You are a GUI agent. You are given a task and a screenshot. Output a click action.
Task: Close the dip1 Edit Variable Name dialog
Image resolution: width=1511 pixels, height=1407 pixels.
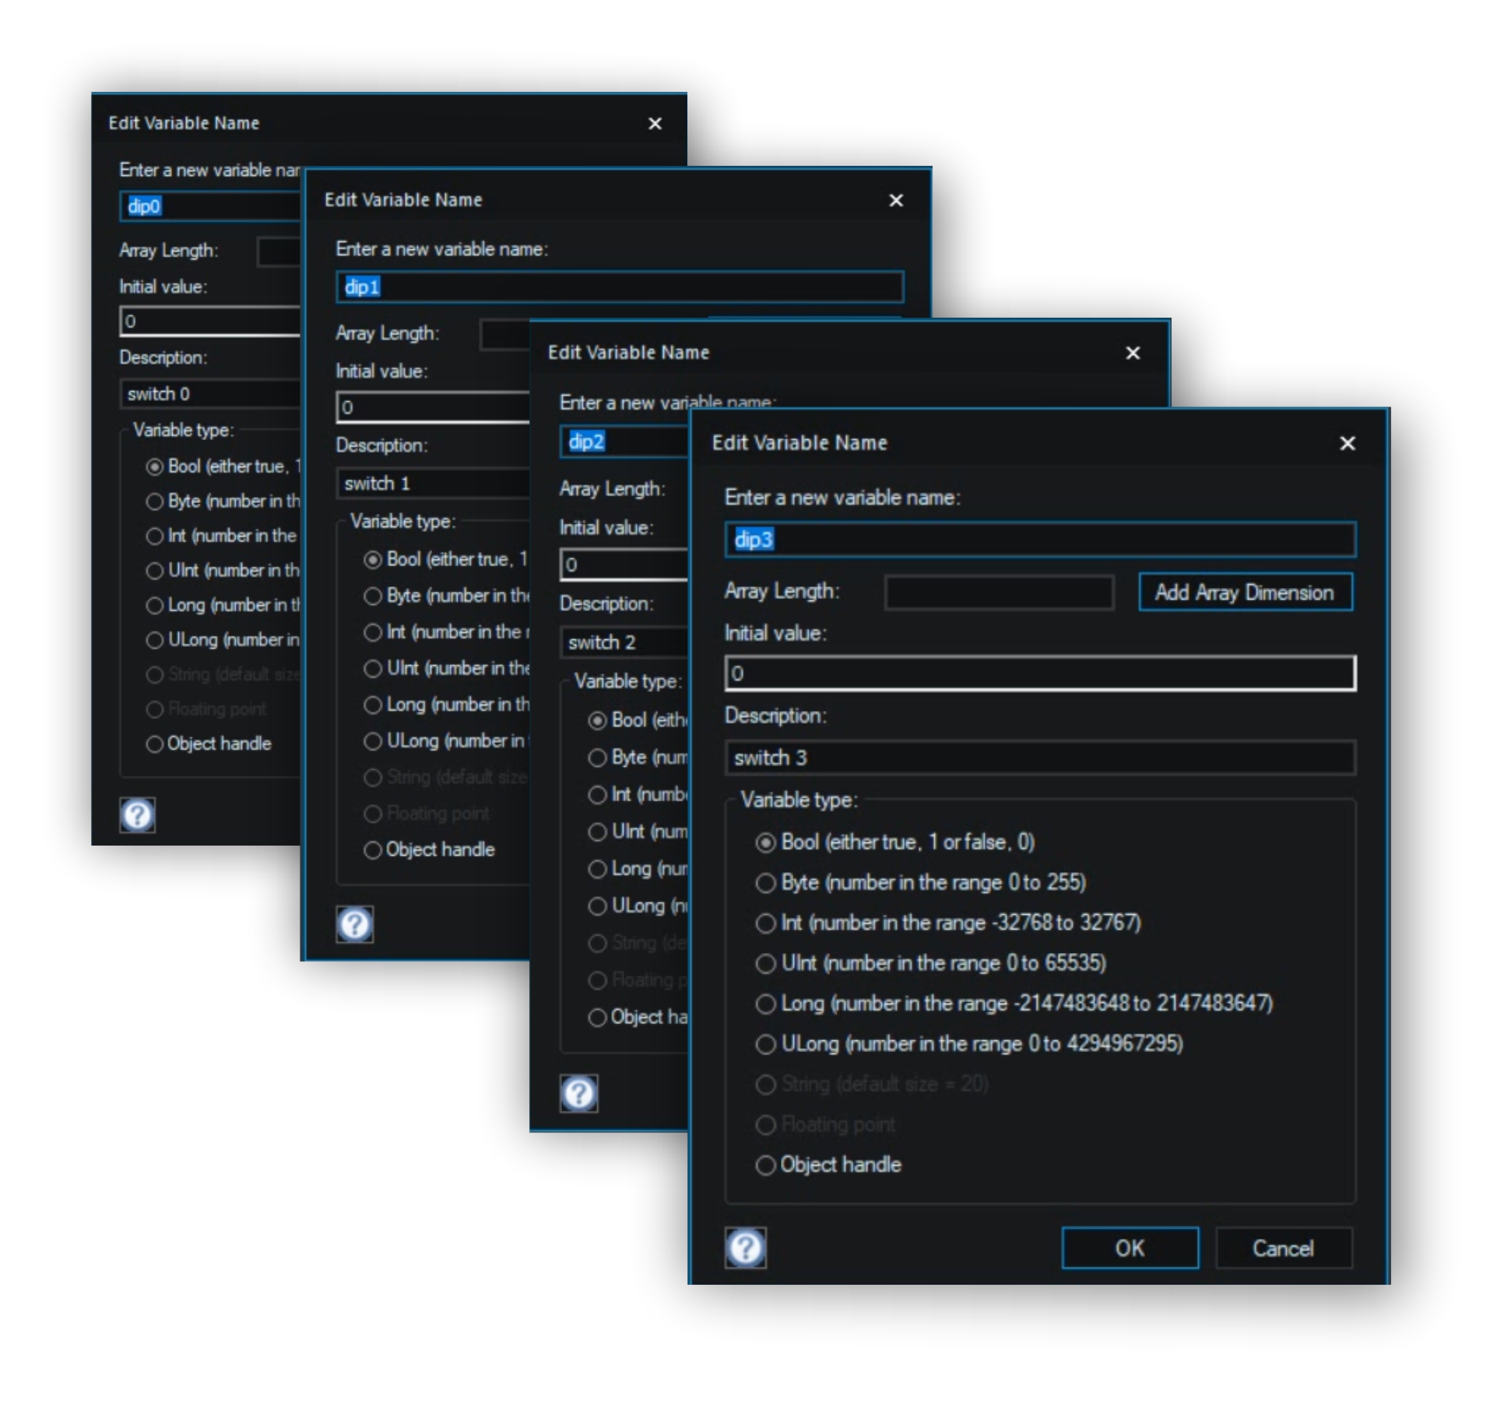[x=896, y=200]
